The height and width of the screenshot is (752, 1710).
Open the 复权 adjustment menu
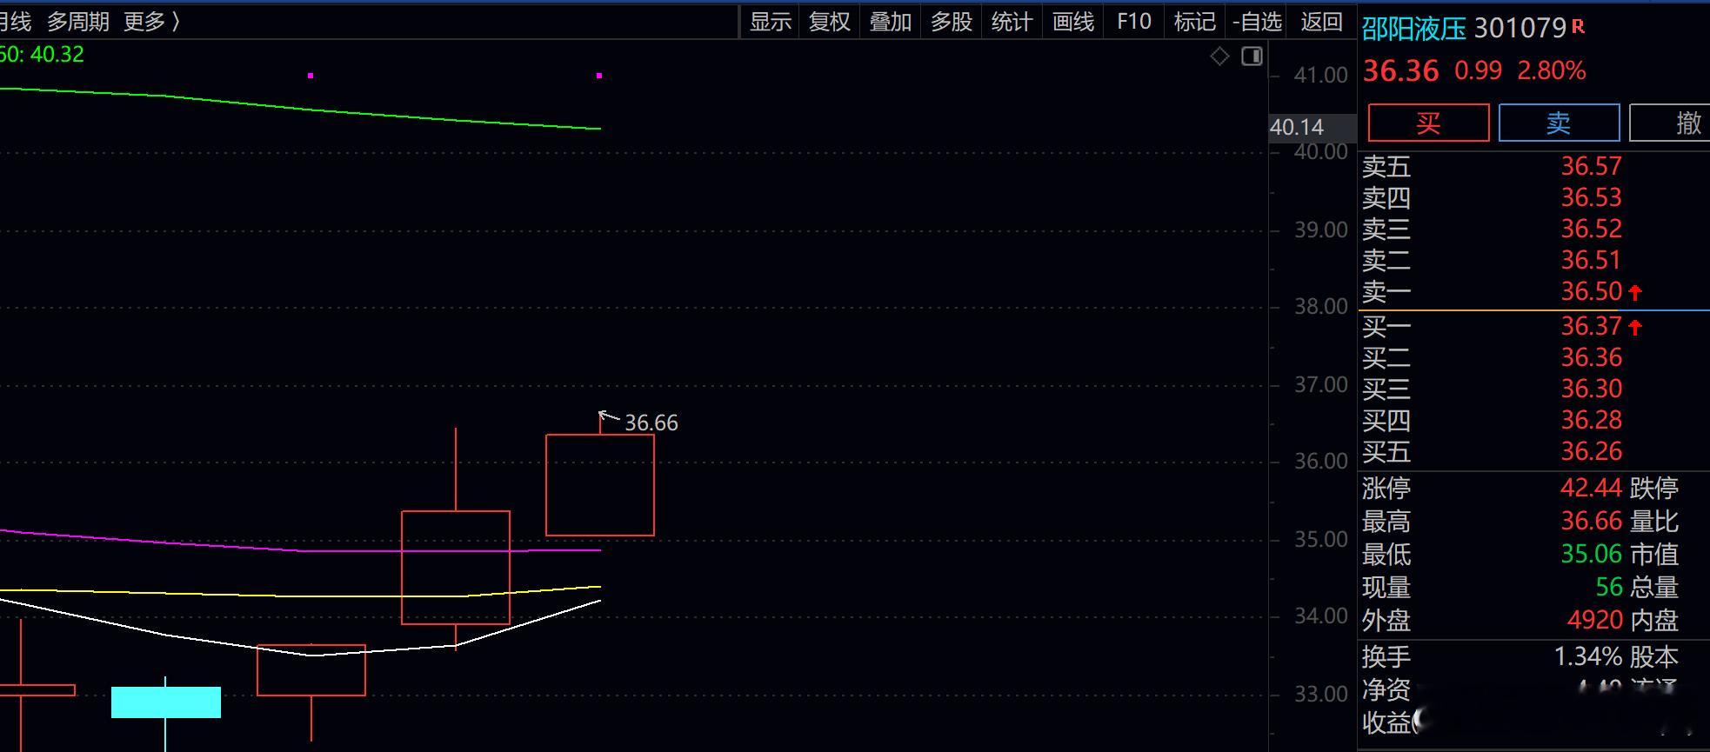(x=830, y=22)
